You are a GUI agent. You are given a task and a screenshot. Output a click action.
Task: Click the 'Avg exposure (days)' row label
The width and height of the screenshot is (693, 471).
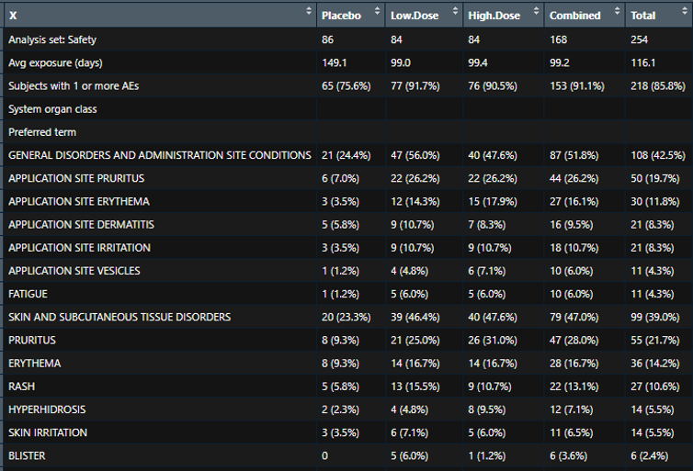coord(55,62)
